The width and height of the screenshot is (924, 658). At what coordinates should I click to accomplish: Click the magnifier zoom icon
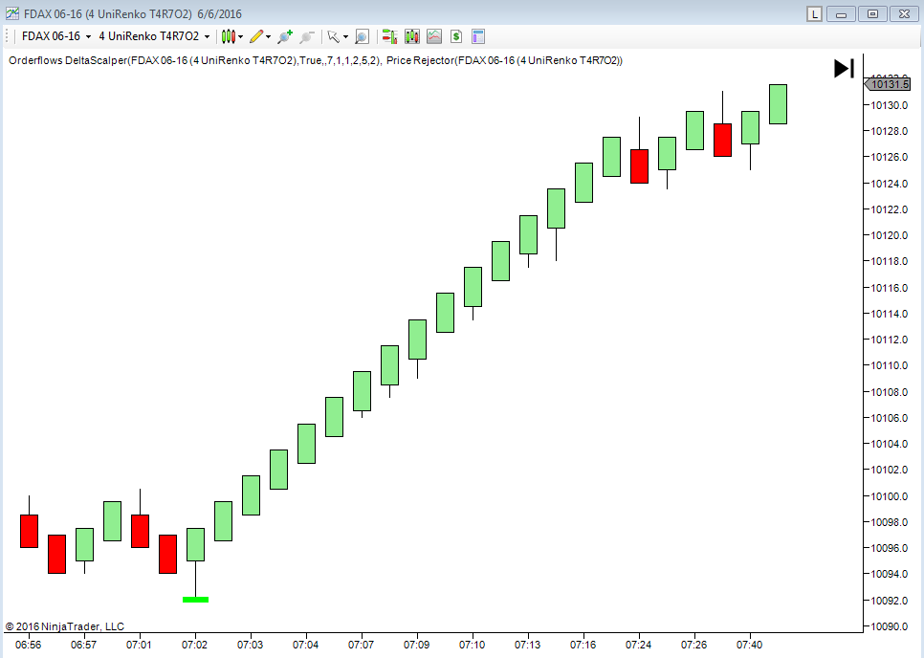[362, 36]
